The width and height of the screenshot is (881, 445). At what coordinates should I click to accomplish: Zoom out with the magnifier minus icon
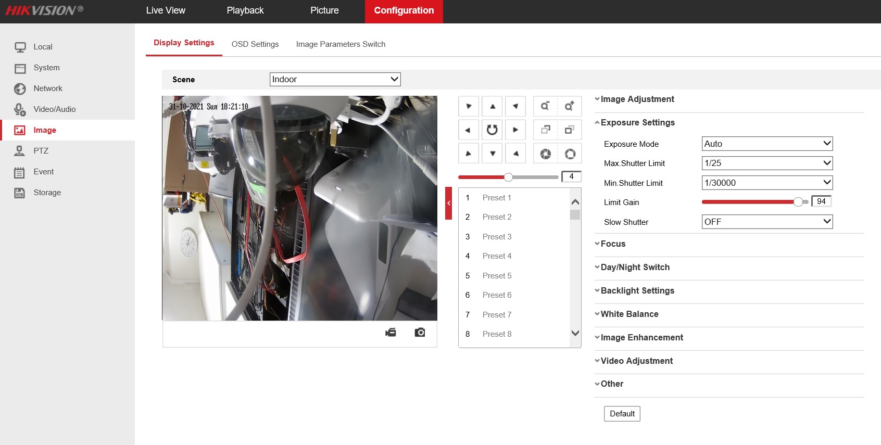point(545,106)
